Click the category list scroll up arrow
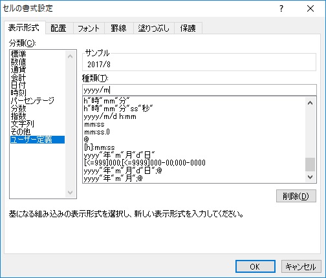The image size is (326, 278). coord(70,56)
